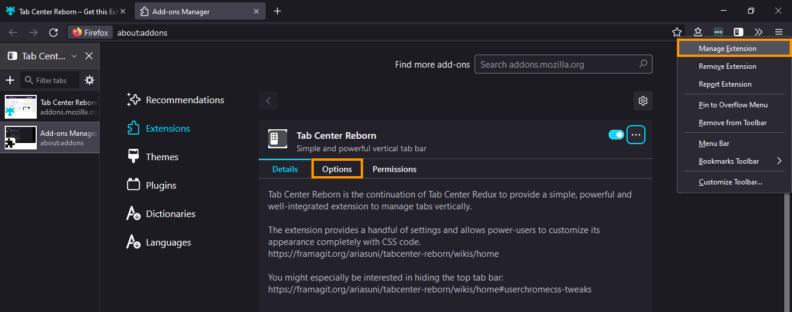Close the Tab Center Reborn browser tab

pos(123,11)
